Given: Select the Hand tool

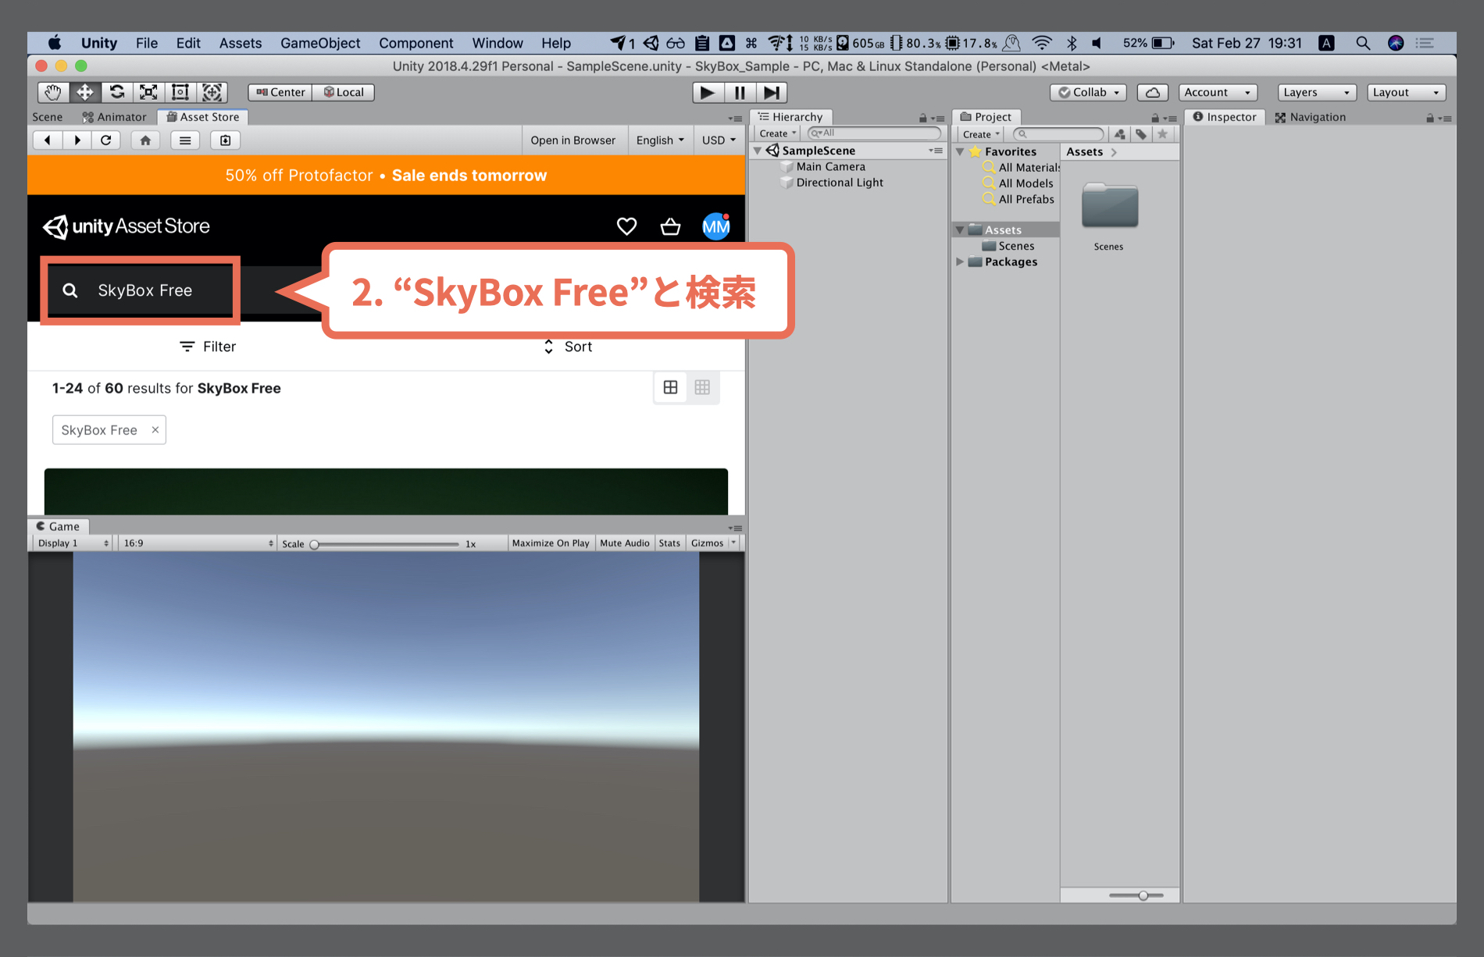Looking at the screenshot, I should coord(53,92).
